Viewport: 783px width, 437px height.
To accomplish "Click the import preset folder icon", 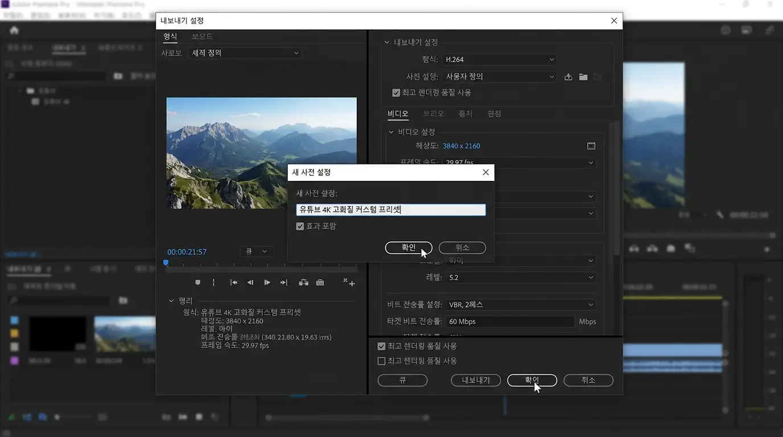I will (x=583, y=77).
